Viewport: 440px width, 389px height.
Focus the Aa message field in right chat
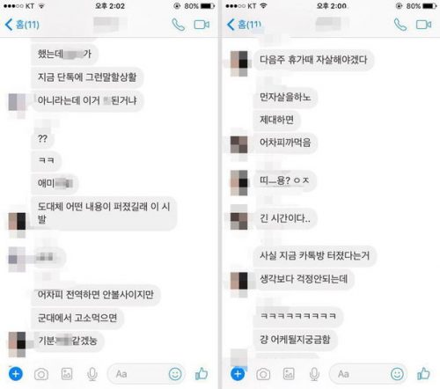tap(368, 374)
